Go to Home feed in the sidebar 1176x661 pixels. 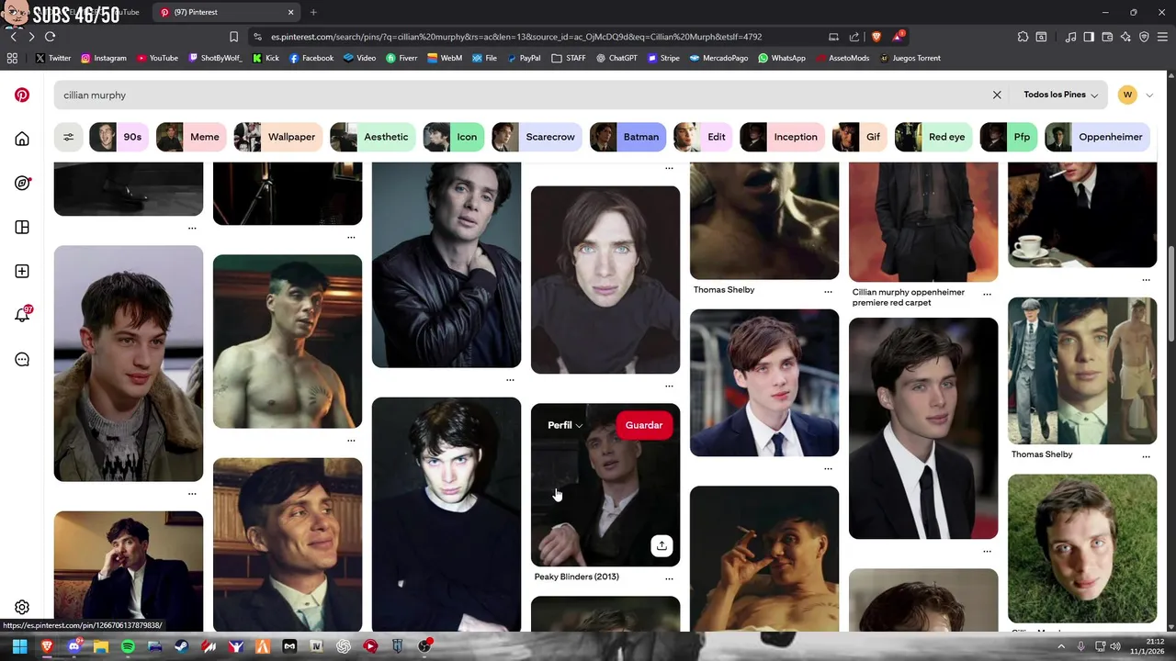click(22, 139)
